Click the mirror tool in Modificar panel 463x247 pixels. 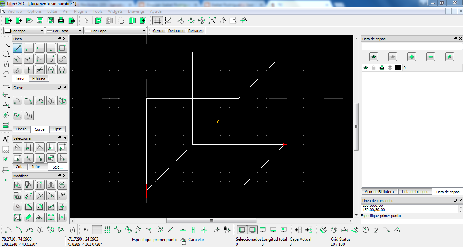tap(51, 185)
